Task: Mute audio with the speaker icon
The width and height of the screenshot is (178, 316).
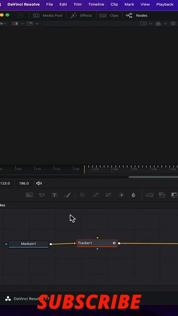Action: 39,183
